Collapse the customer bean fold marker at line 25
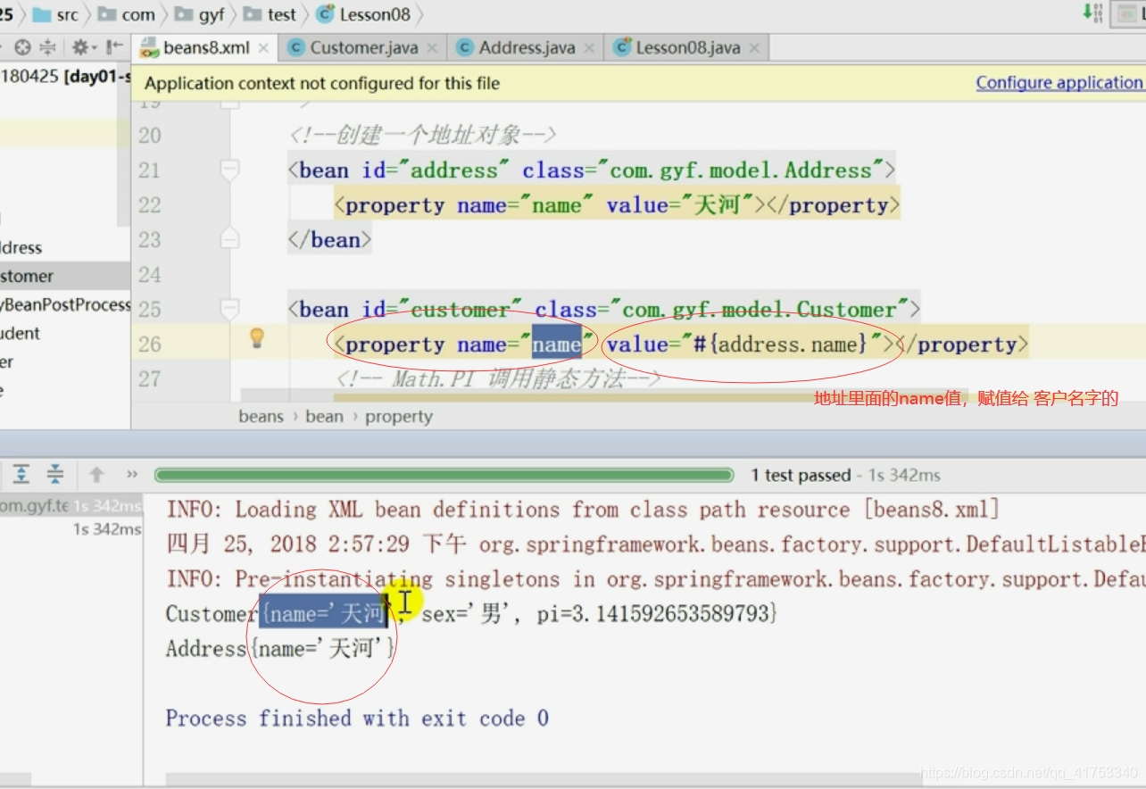Image resolution: width=1146 pixels, height=789 pixels. coord(230,310)
